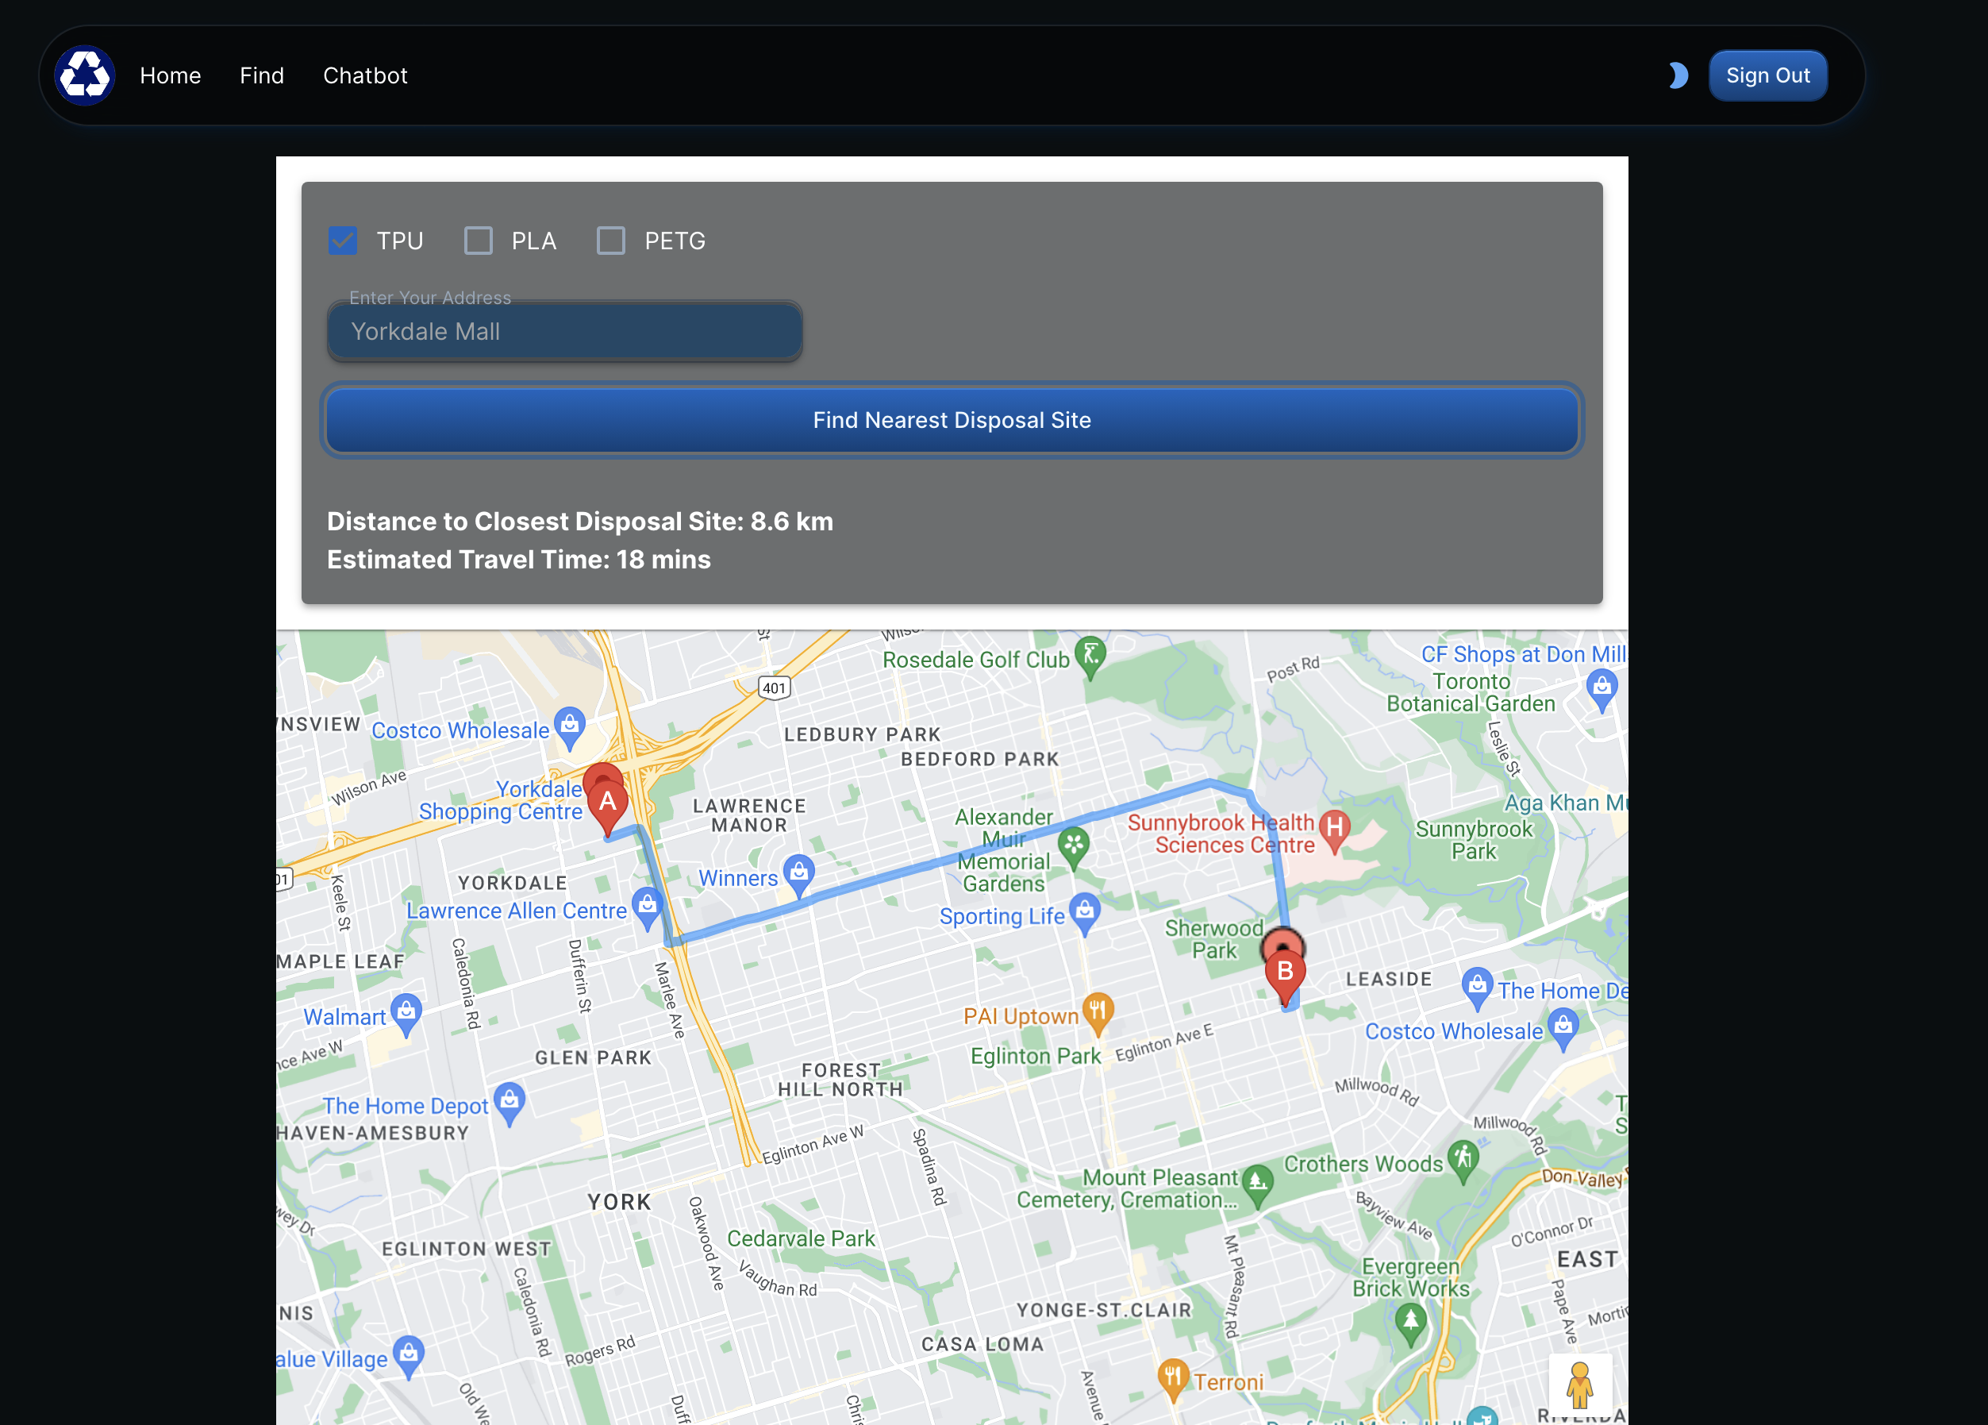Click Sunnybrook Health hospital pin
This screenshot has height=1425, width=1988.
click(1334, 828)
